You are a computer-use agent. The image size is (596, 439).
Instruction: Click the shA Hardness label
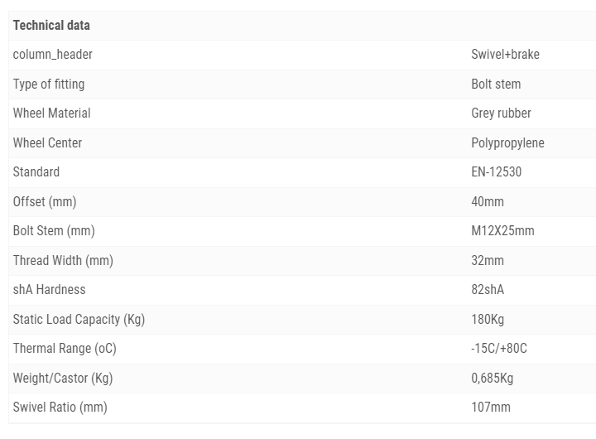point(50,290)
